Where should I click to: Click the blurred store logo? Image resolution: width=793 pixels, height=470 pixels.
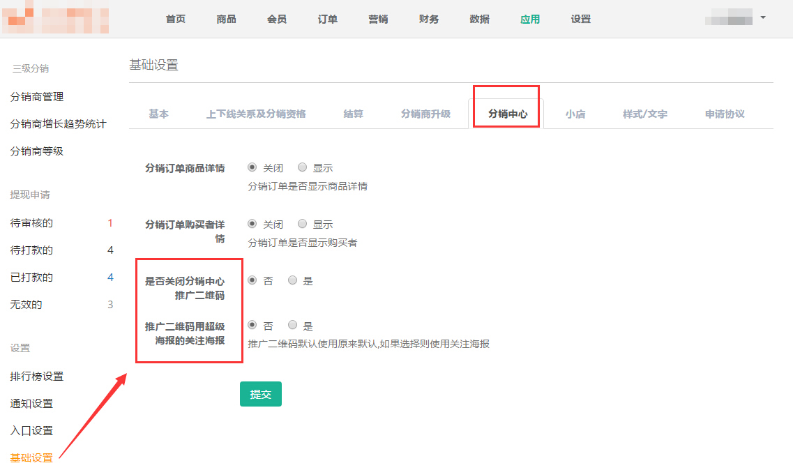pyautogui.click(x=54, y=19)
